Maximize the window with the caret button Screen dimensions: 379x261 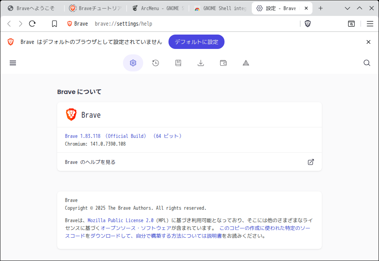click(x=360, y=8)
